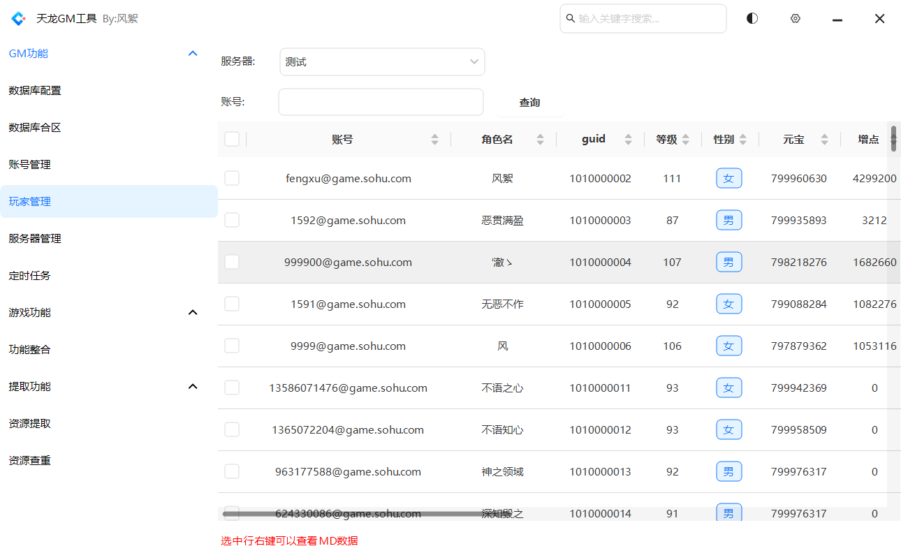This screenshot has height=560, width=901.
Task: Open the 服务器 dropdown showing 测试
Action: coord(382,62)
